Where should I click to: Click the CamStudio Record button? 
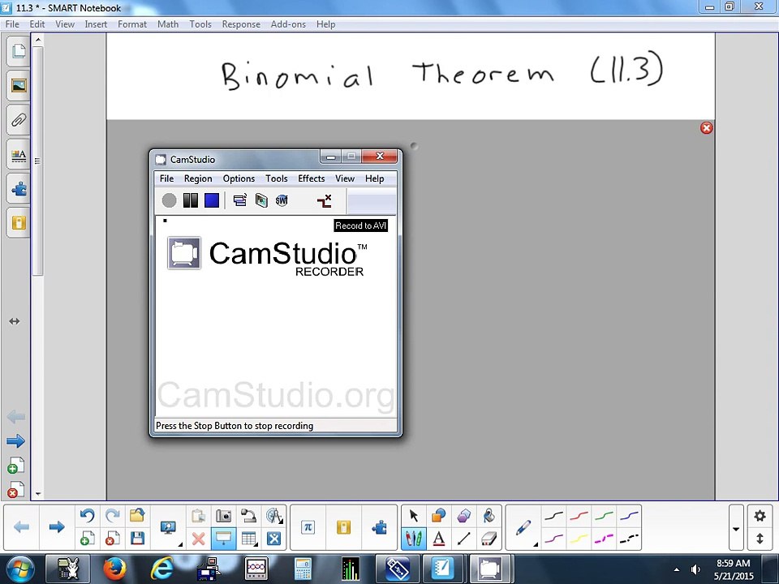[x=169, y=200]
